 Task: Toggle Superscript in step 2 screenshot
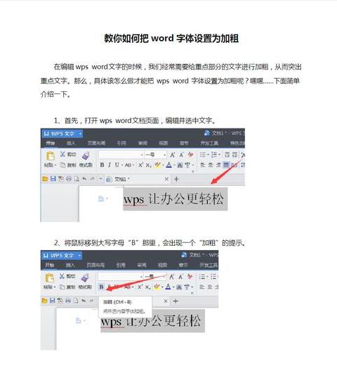click(140, 287)
